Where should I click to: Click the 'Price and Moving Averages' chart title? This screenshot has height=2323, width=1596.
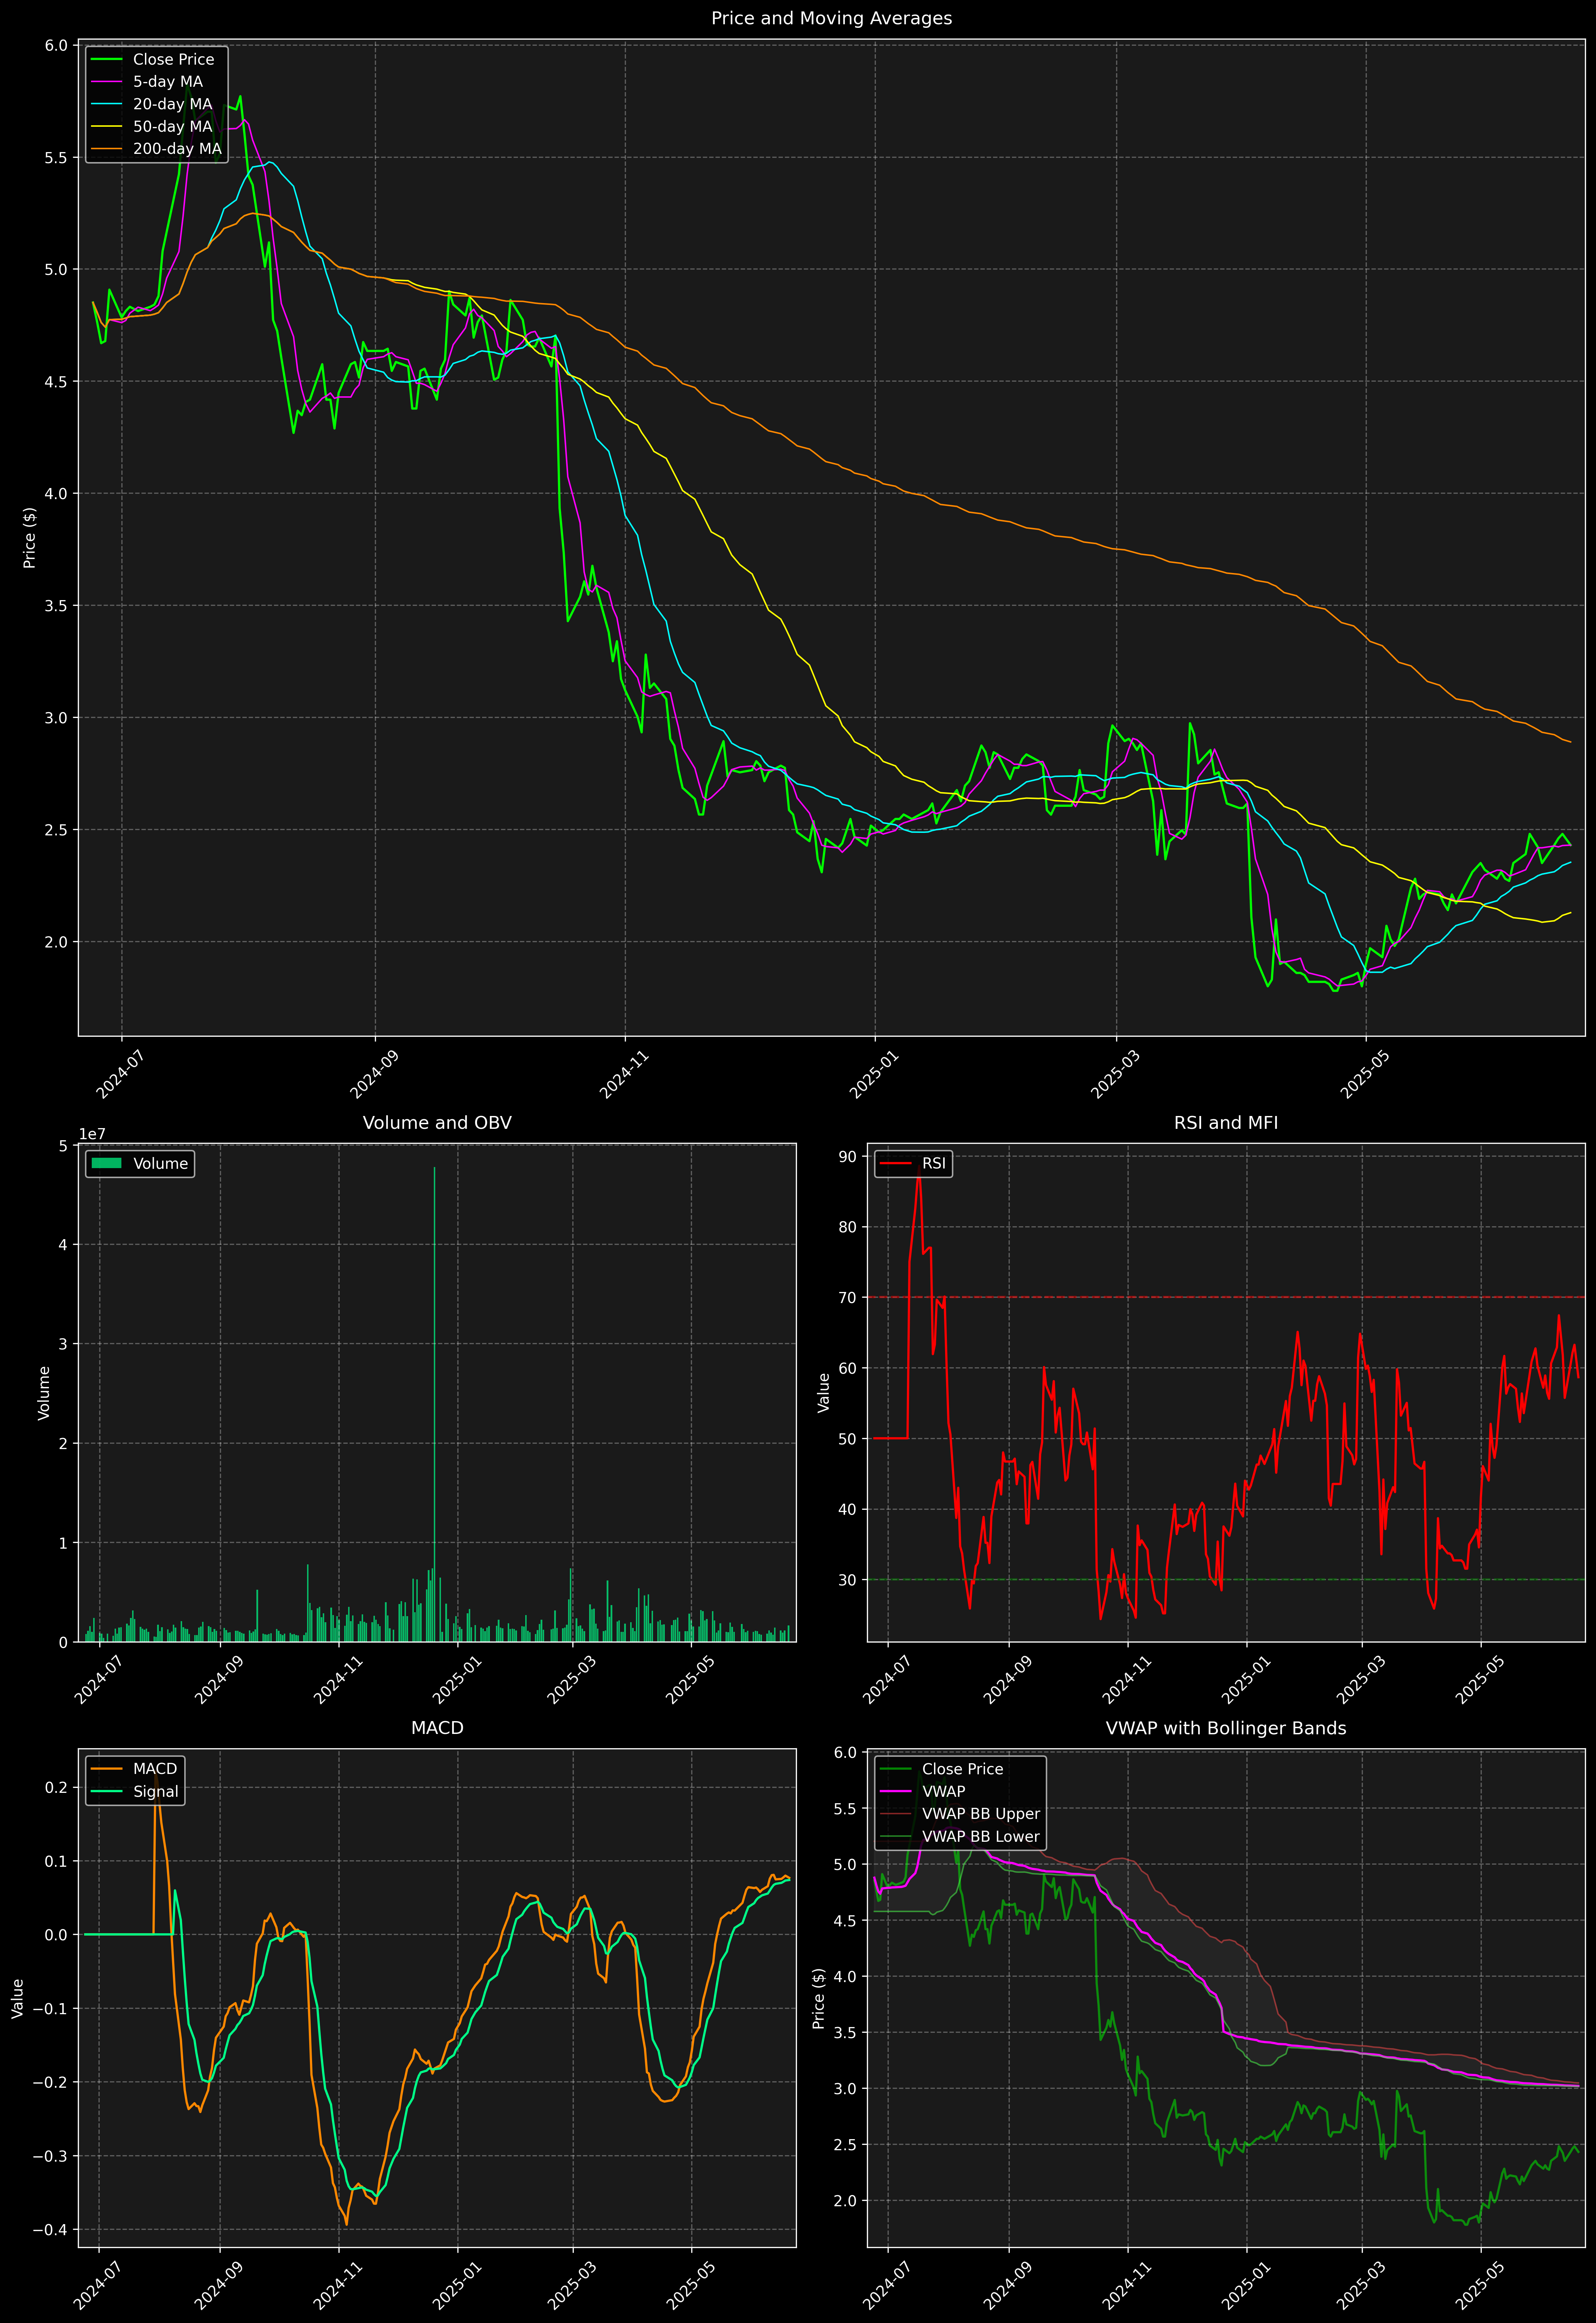click(831, 18)
